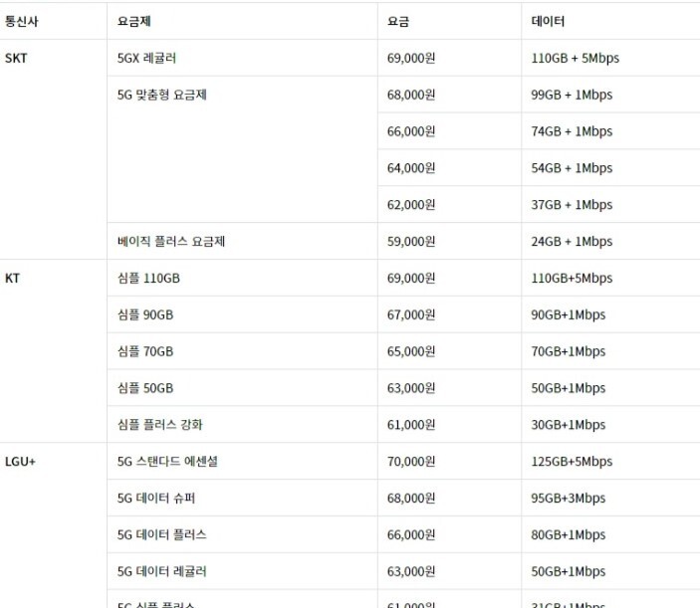Click the 59,000원 price cell
This screenshot has height=608, width=700.
(x=411, y=241)
